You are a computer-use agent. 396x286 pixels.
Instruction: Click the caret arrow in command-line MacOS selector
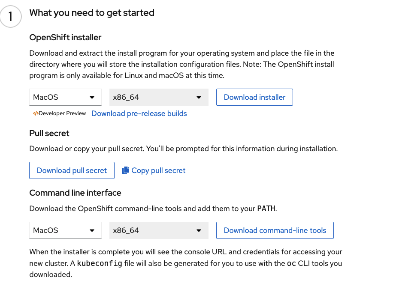click(x=92, y=230)
